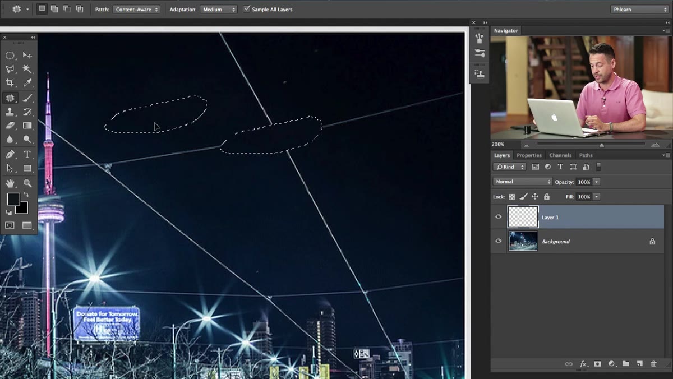Choose New selection mode in options bar

pyautogui.click(x=42, y=9)
